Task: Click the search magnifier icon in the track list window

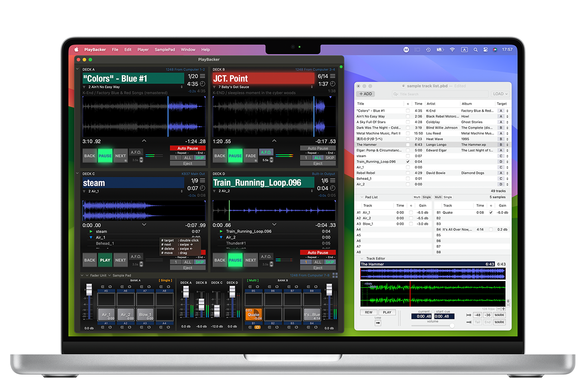Action: (396, 94)
